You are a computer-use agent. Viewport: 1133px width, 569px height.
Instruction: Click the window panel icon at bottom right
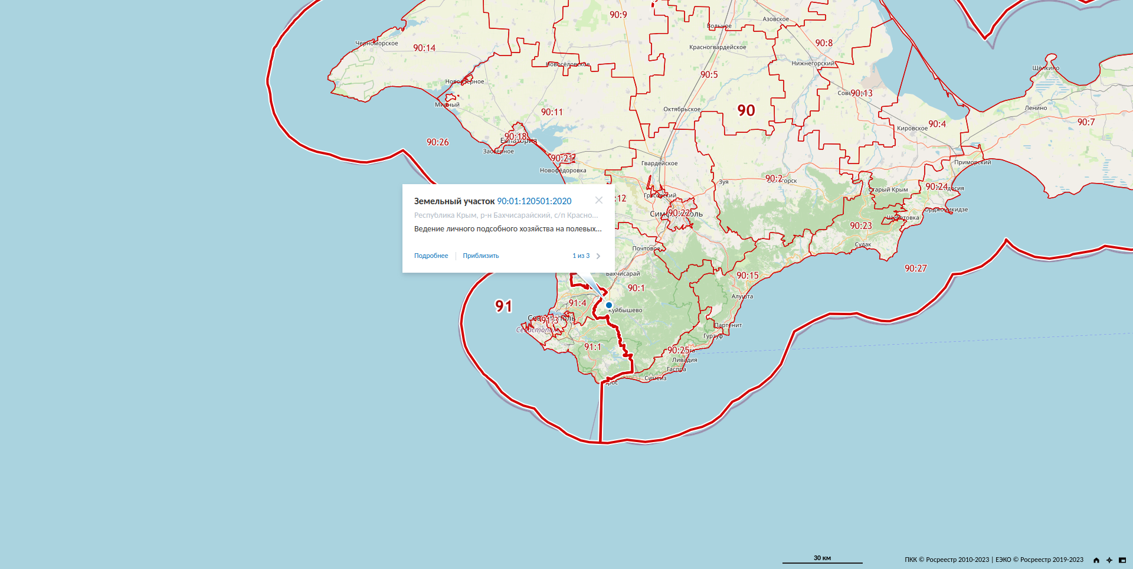(1122, 560)
